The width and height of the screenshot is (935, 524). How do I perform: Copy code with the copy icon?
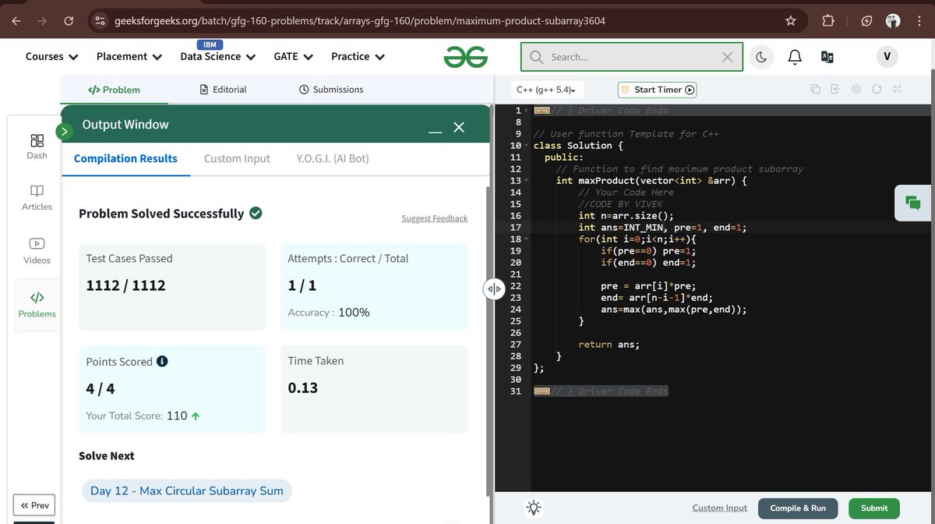(815, 90)
